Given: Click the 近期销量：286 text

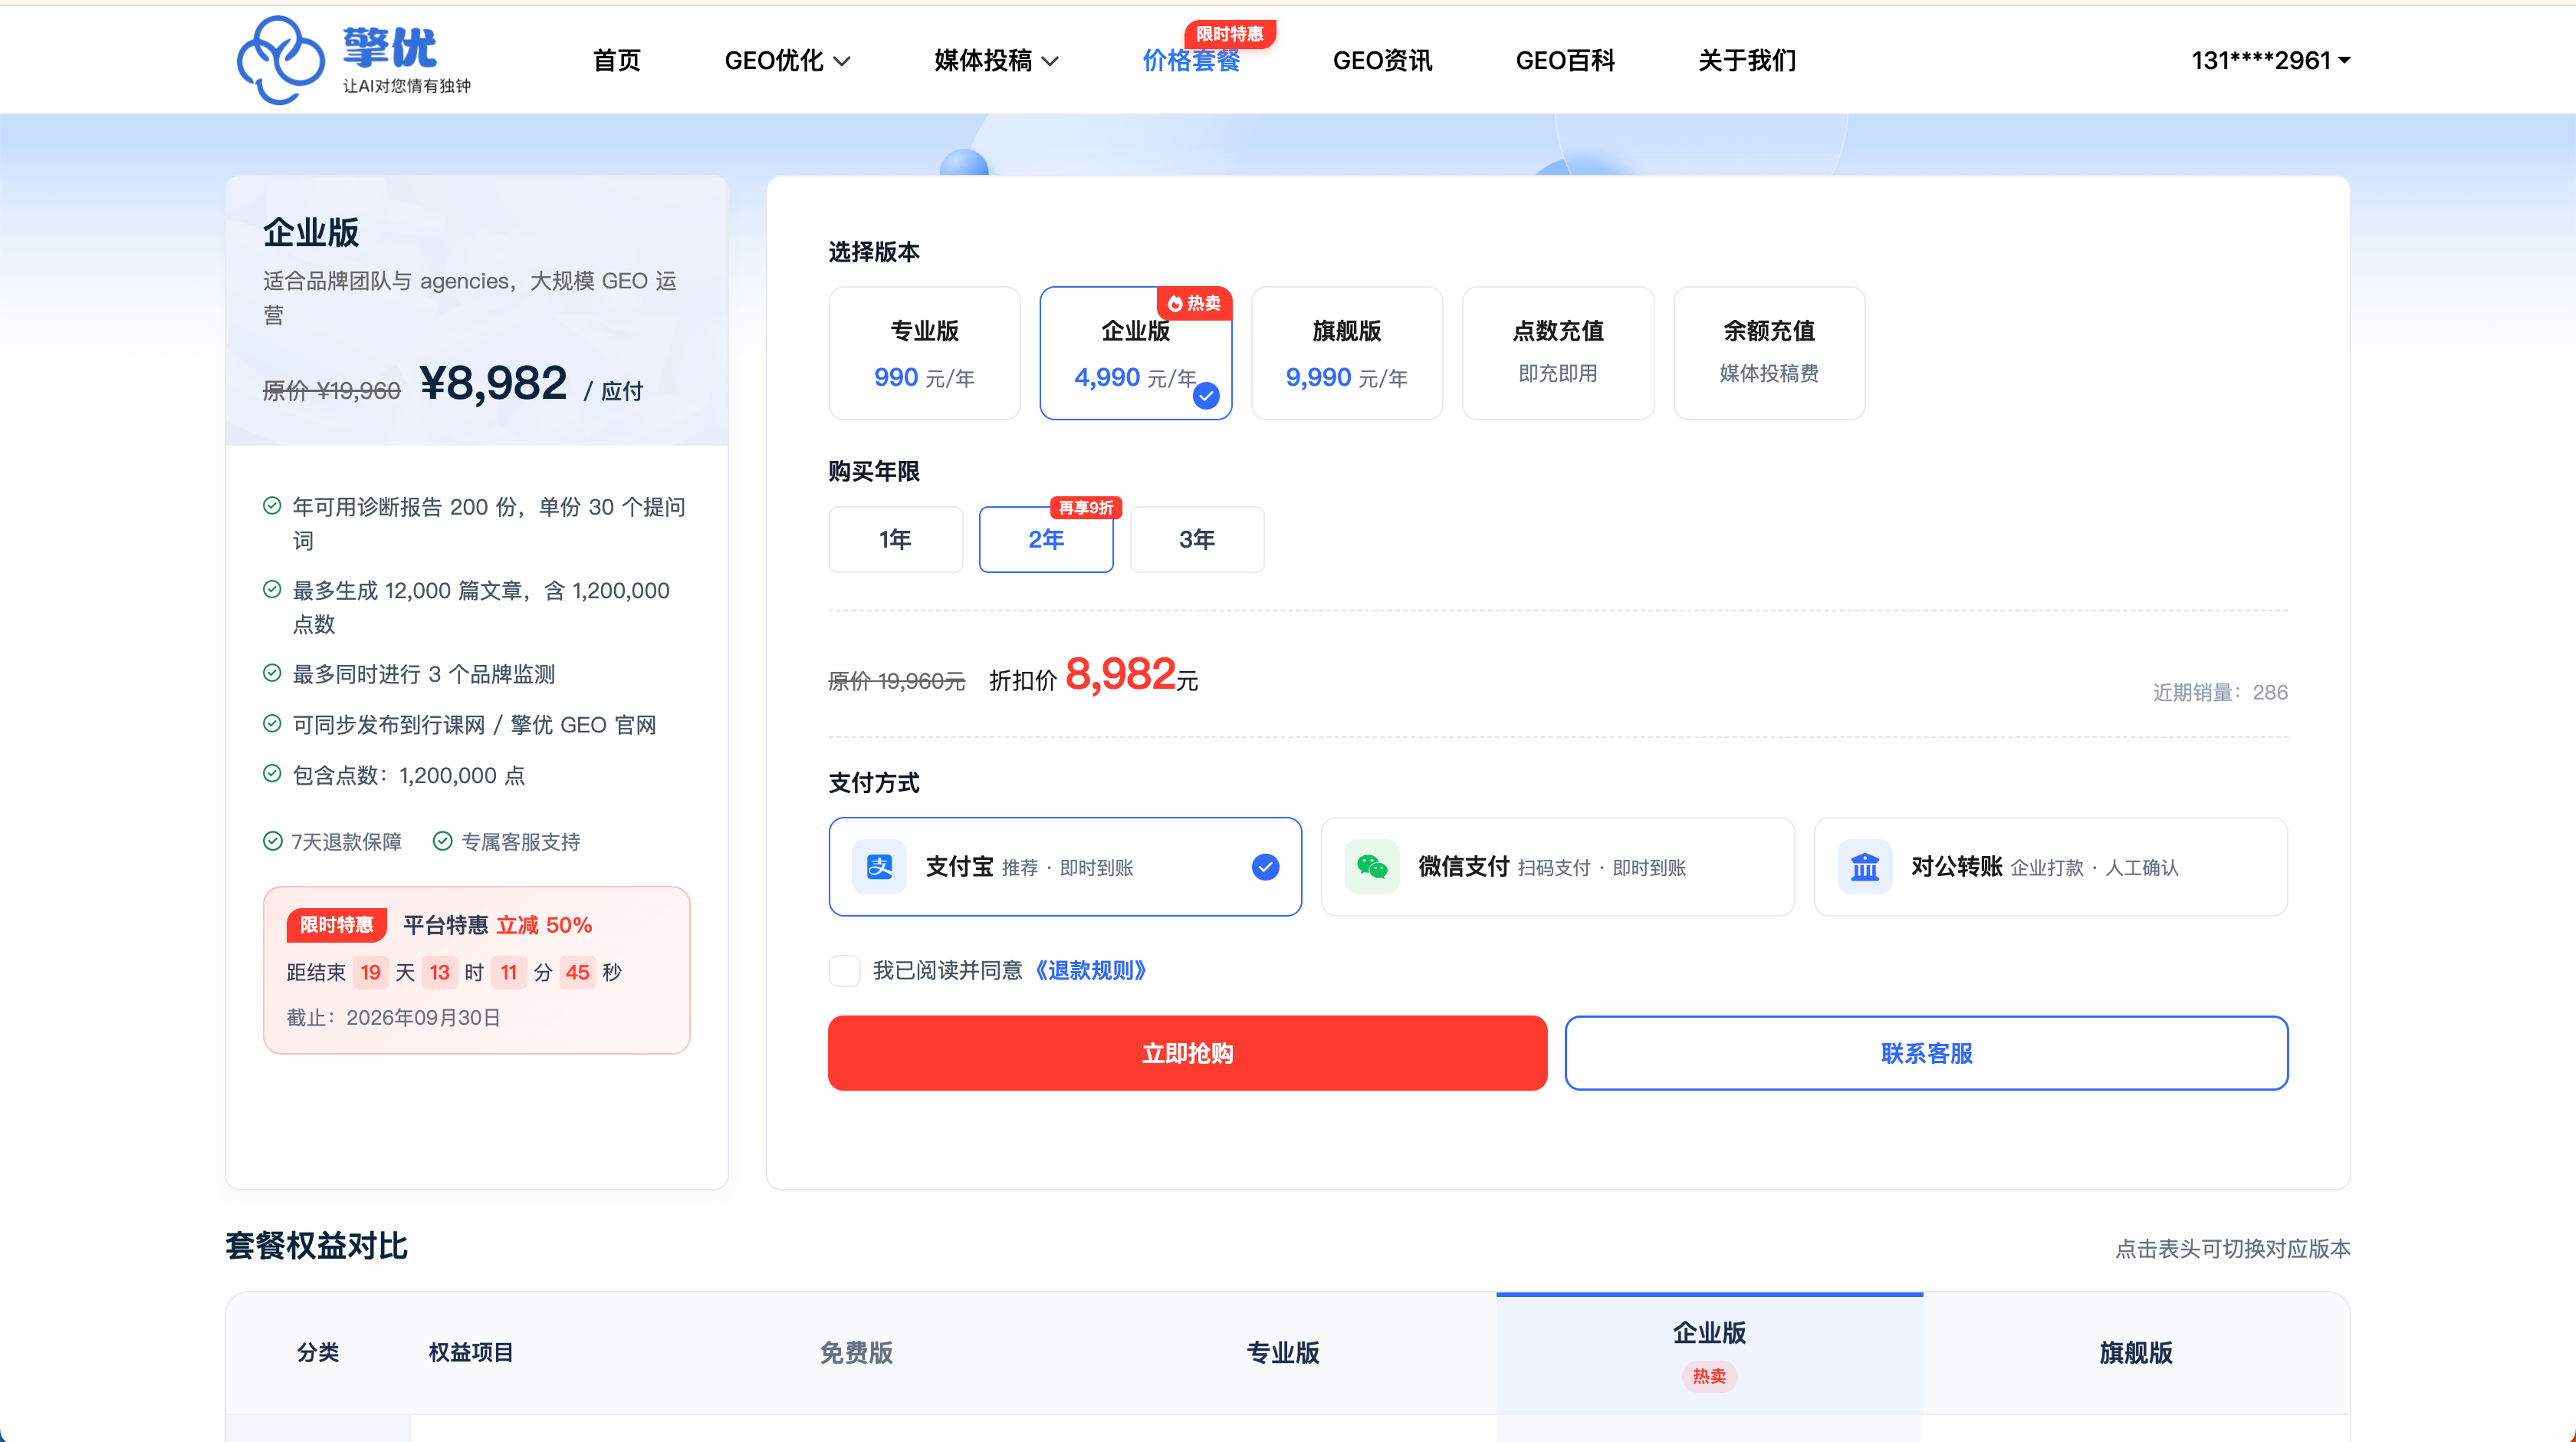Looking at the screenshot, I should coord(2220,693).
